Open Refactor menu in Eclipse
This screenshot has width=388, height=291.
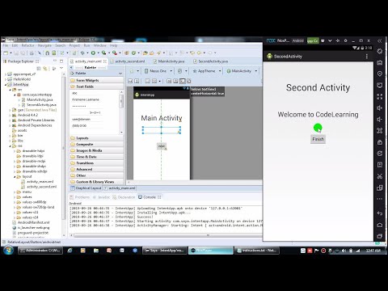pyautogui.click(x=27, y=45)
